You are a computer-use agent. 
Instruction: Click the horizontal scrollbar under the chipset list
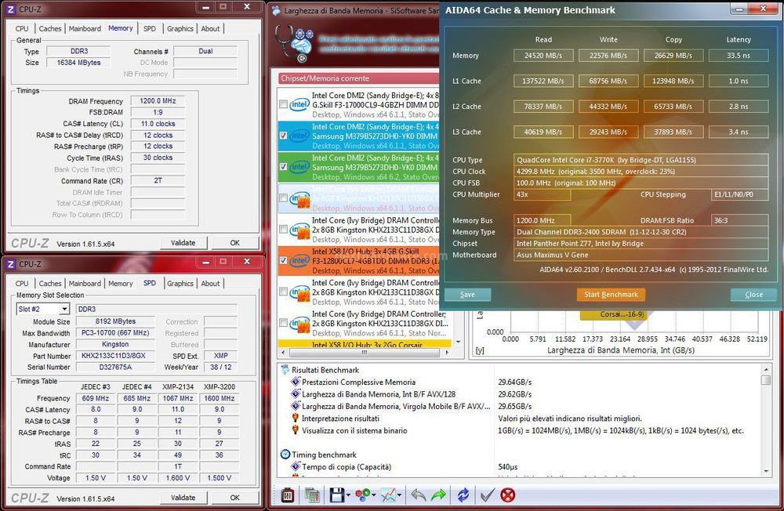coord(365,353)
